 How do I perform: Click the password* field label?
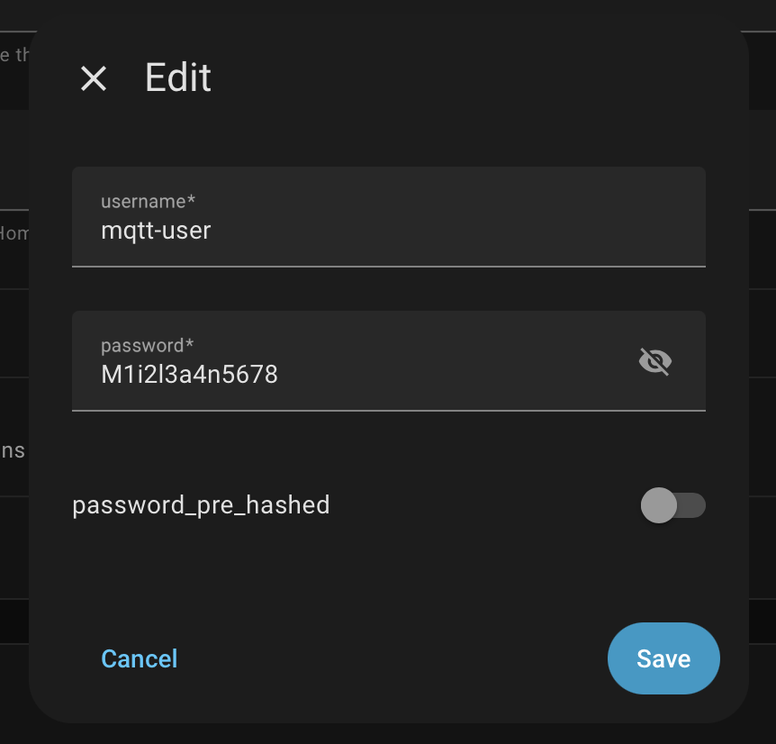[148, 345]
